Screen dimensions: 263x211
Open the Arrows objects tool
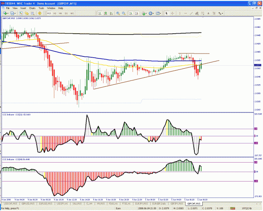(x=220, y=13)
